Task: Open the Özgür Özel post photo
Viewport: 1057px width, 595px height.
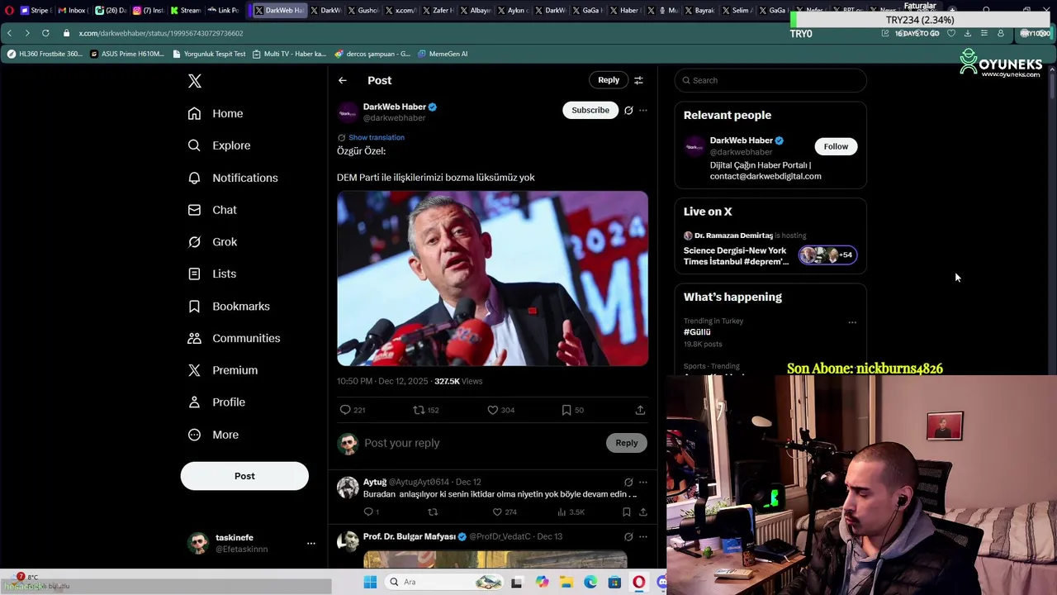Action: click(x=492, y=278)
